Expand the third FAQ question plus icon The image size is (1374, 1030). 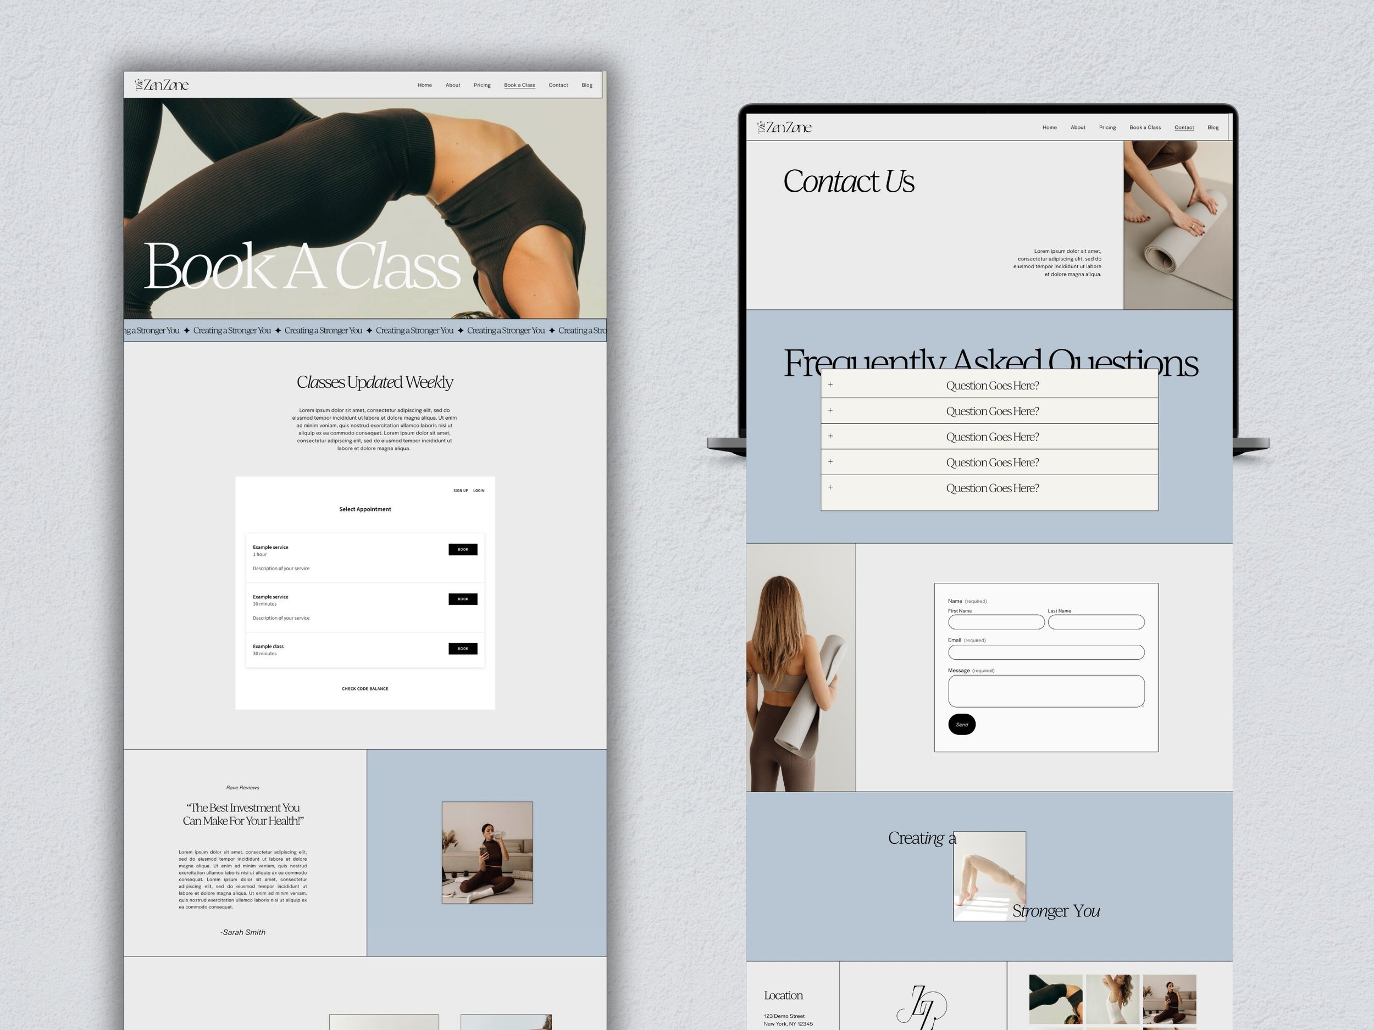pos(830,436)
